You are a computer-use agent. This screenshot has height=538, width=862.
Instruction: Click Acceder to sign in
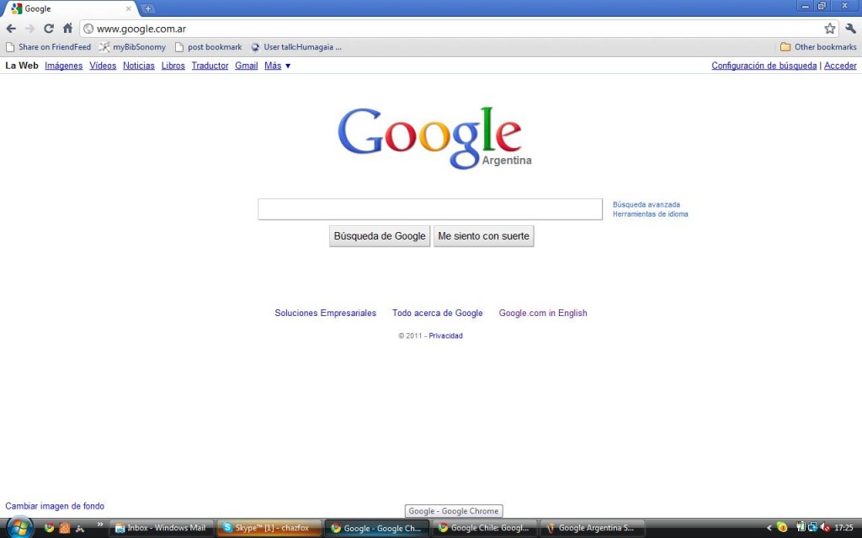(x=840, y=66)
